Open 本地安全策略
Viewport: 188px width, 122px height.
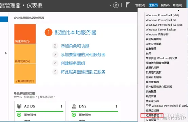point(154,44)
